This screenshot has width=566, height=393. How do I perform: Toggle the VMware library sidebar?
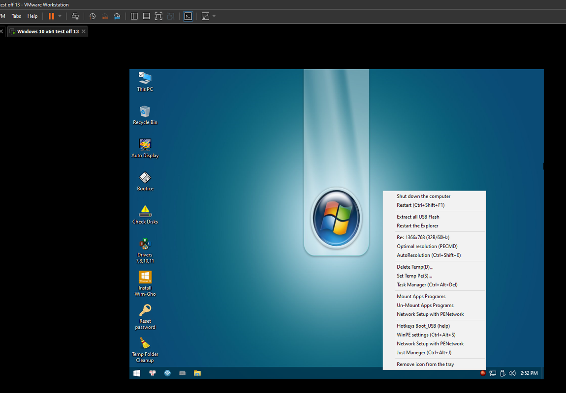tap(134, 16)
